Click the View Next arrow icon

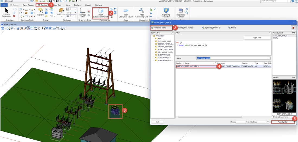coord(50,28)
